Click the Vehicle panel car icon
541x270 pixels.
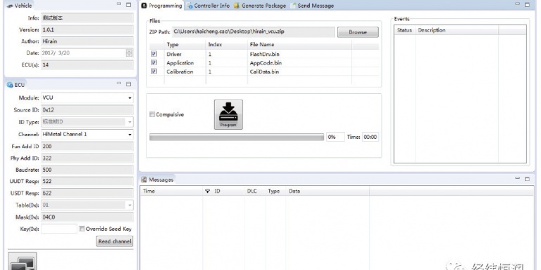pyautogui.click(x=10, y=6)
